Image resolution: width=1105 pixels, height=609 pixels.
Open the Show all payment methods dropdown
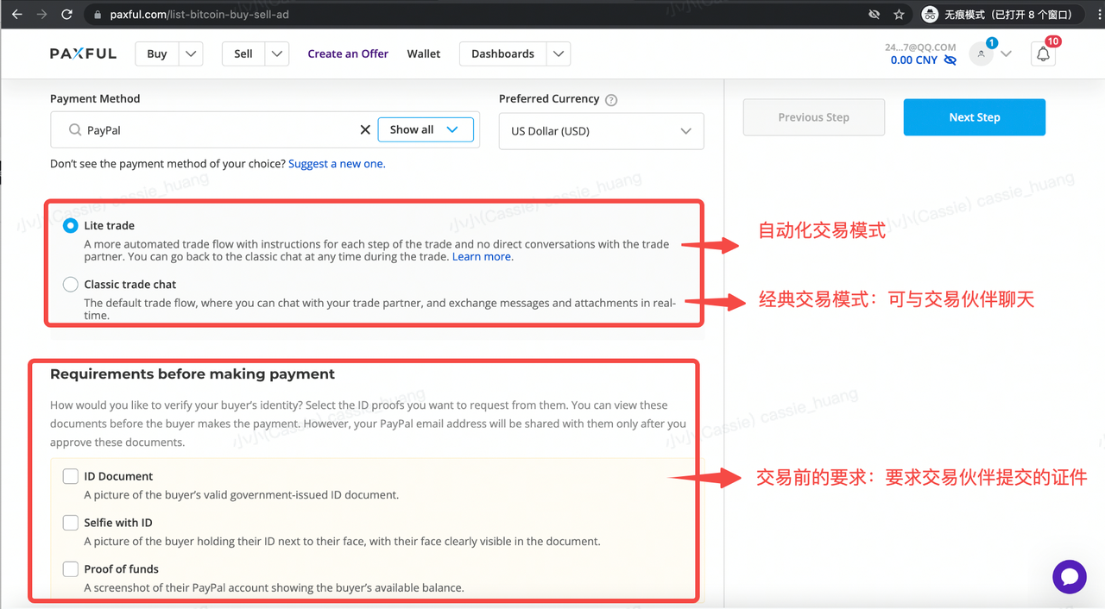coord(426,129)
